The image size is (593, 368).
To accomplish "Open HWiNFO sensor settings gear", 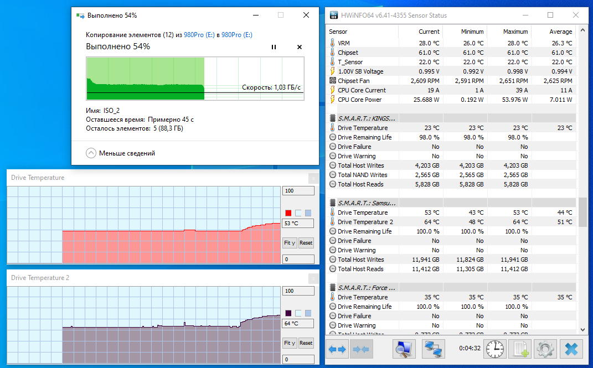I will click(545, 349).
